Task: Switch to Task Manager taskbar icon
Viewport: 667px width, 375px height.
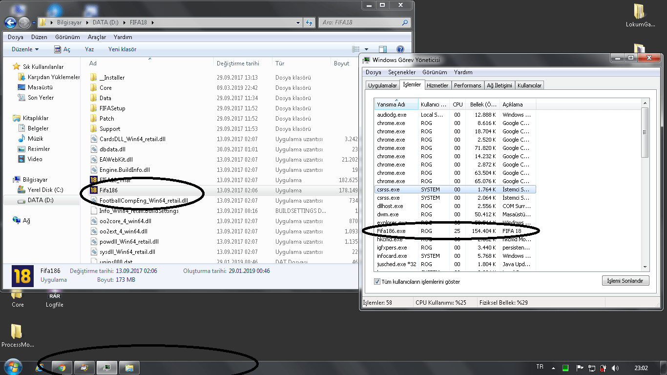Action: [x=106, y=368]
